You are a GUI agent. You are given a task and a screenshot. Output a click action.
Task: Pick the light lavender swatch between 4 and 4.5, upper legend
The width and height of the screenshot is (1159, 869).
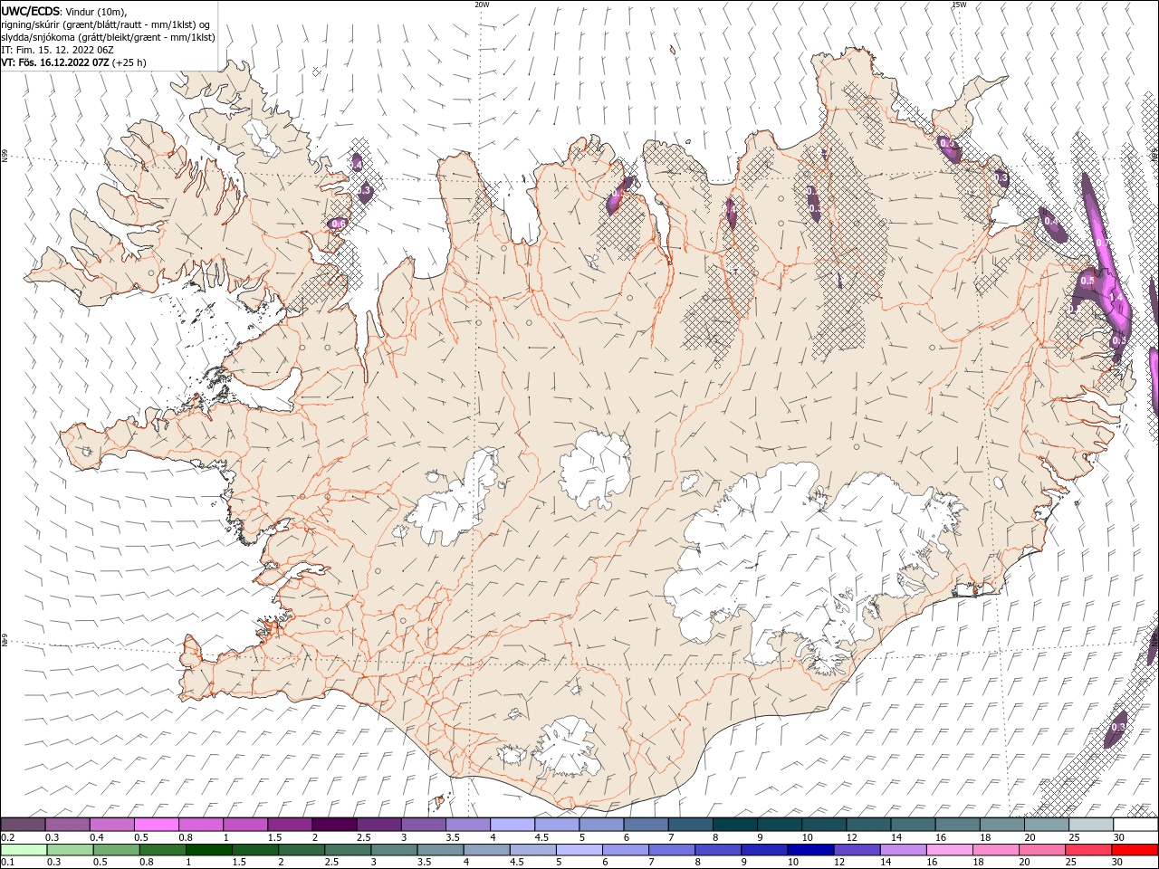pyautogui.click(x=512, y=825)
